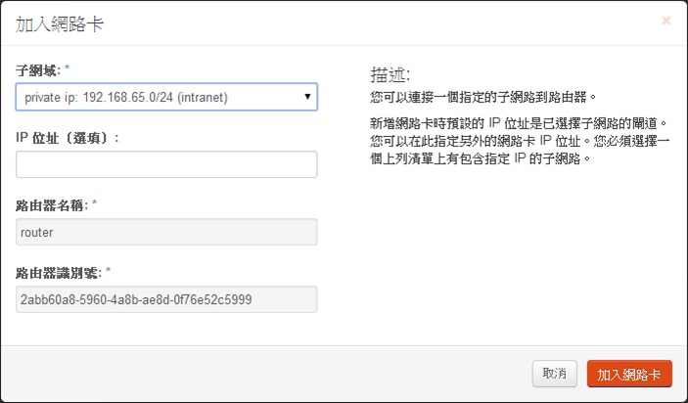
Task: Click the 描述 heading
Action: [x=390, y=74]
